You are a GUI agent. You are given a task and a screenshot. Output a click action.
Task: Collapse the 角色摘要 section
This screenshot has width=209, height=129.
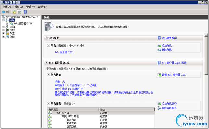click(x=46, y=38)
